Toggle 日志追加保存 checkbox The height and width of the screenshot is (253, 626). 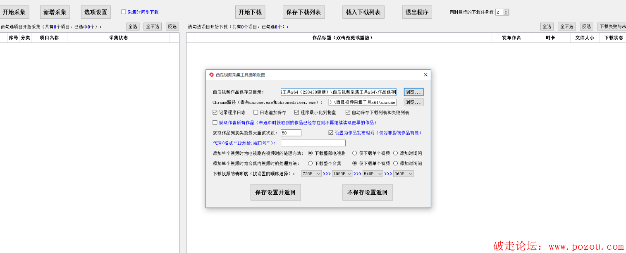[256, 112]
